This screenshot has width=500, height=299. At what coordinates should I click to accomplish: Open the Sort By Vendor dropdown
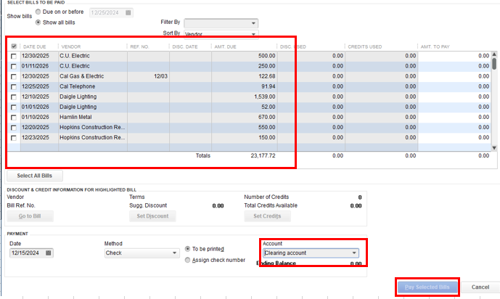tap(221, 33)
